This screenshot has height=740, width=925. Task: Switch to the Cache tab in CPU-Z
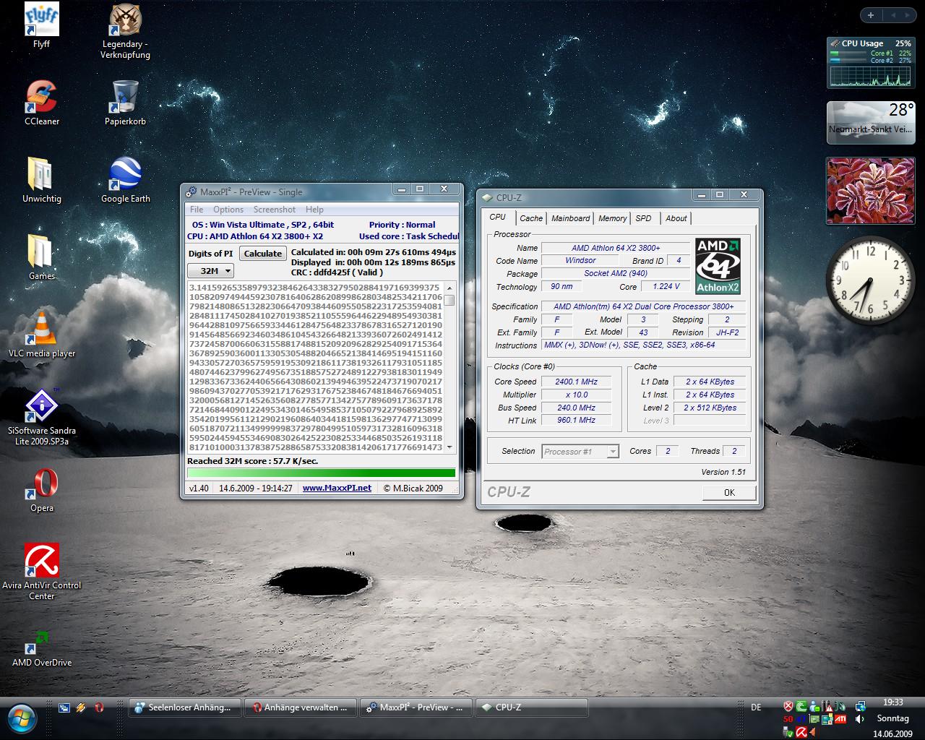[531, 218]
